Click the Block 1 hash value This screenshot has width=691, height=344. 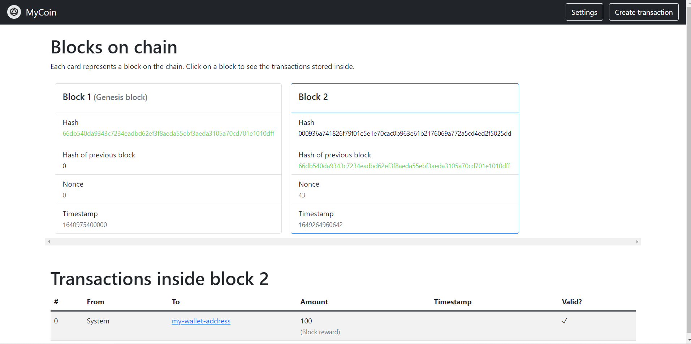168,134
